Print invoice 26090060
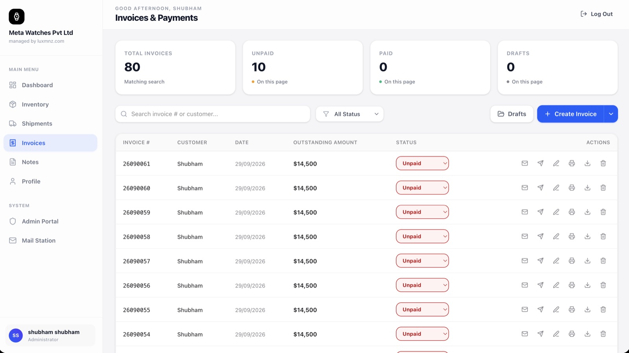Screen dimensions: 629x353 (572, 188)
